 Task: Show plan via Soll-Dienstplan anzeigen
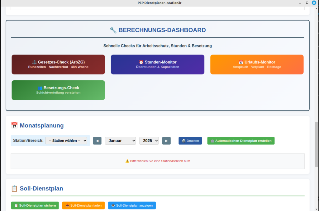coord(132,205)
